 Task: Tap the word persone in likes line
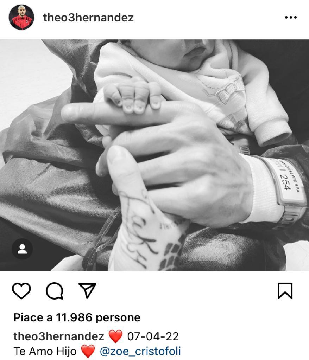118,318
